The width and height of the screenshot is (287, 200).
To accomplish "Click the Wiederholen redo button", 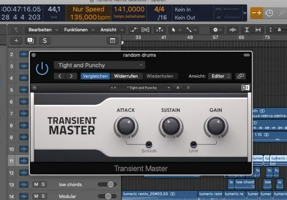I will pyautogui.click(x=160, y=76).
